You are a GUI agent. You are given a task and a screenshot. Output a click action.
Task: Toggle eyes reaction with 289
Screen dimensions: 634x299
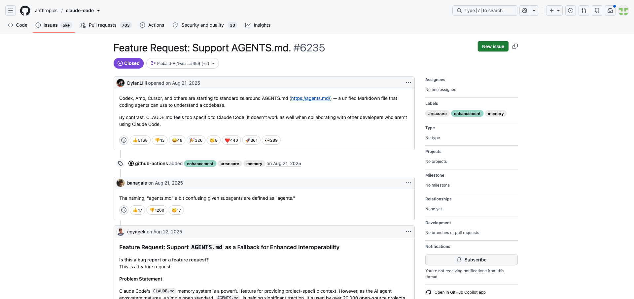(x=271, y=140)
